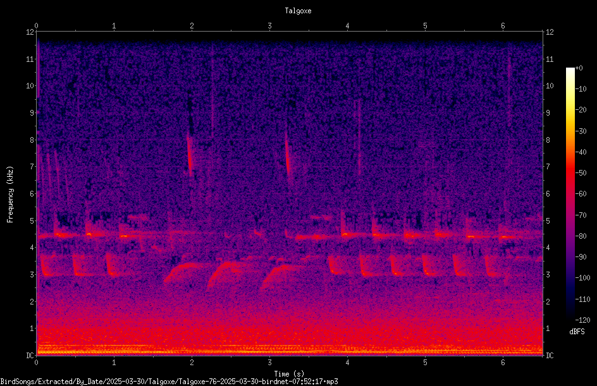Screen dimensions: 597x386
Task: Click the '9' kHz tick on the left axis
Action: 32,113
